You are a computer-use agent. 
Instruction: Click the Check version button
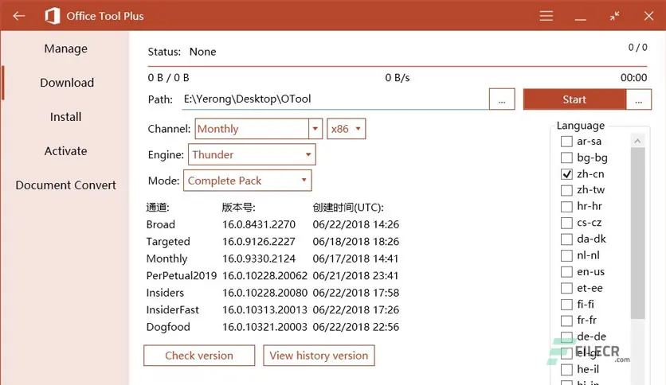tap(199, 356)
